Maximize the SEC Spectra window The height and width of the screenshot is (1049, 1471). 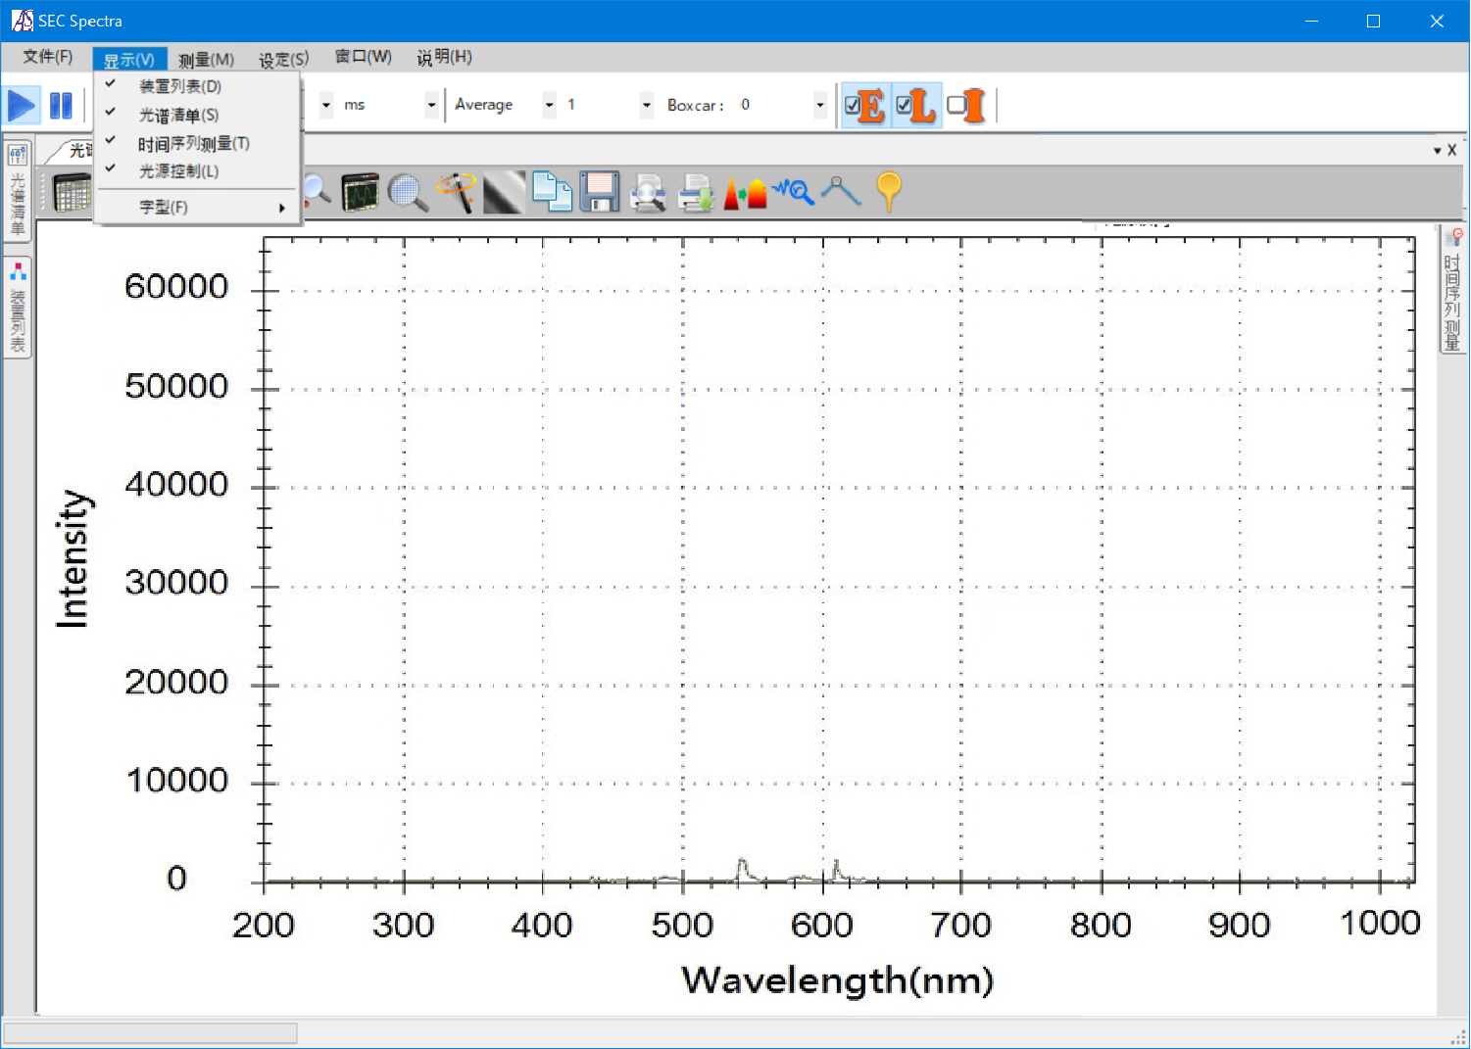(1373, 21)
